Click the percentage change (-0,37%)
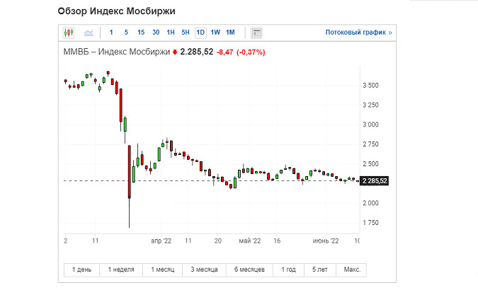This screenshot has height=295, width=478. tap(251, 52)
